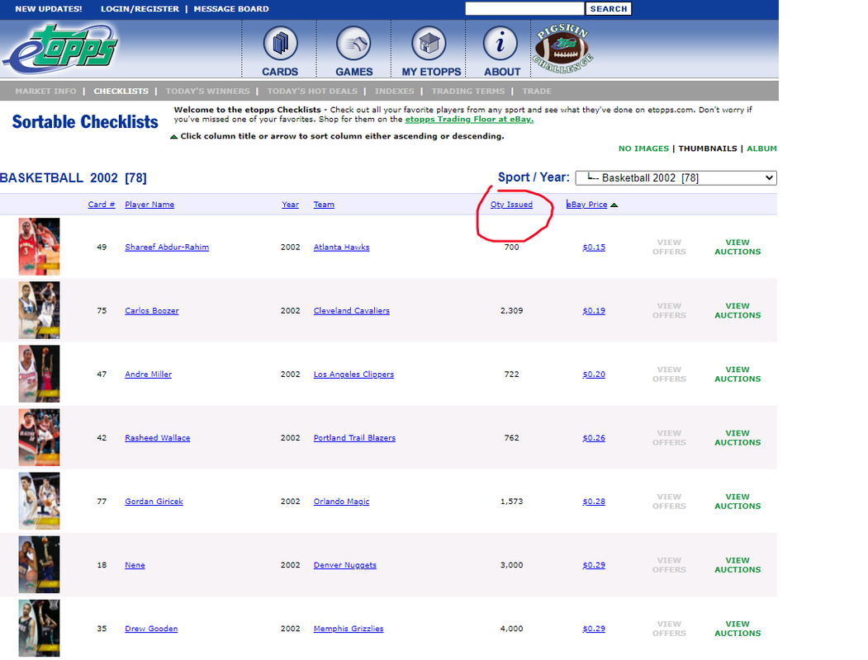Click the $0.19 eBay price link
The height and width of the screenshot is (660, 868).
(594, 311)
